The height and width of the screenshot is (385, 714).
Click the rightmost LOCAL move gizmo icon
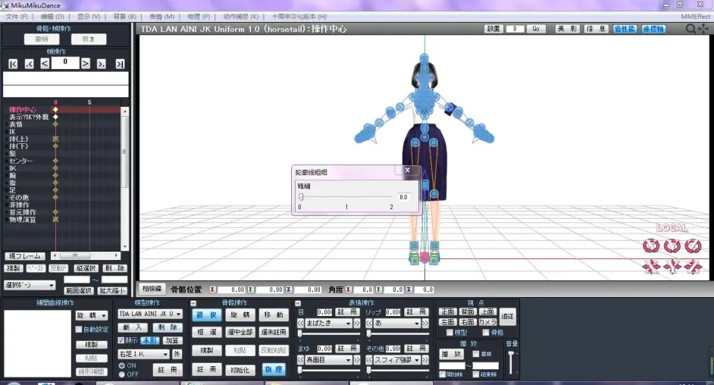pyautogui.click(x=693, y=266)
